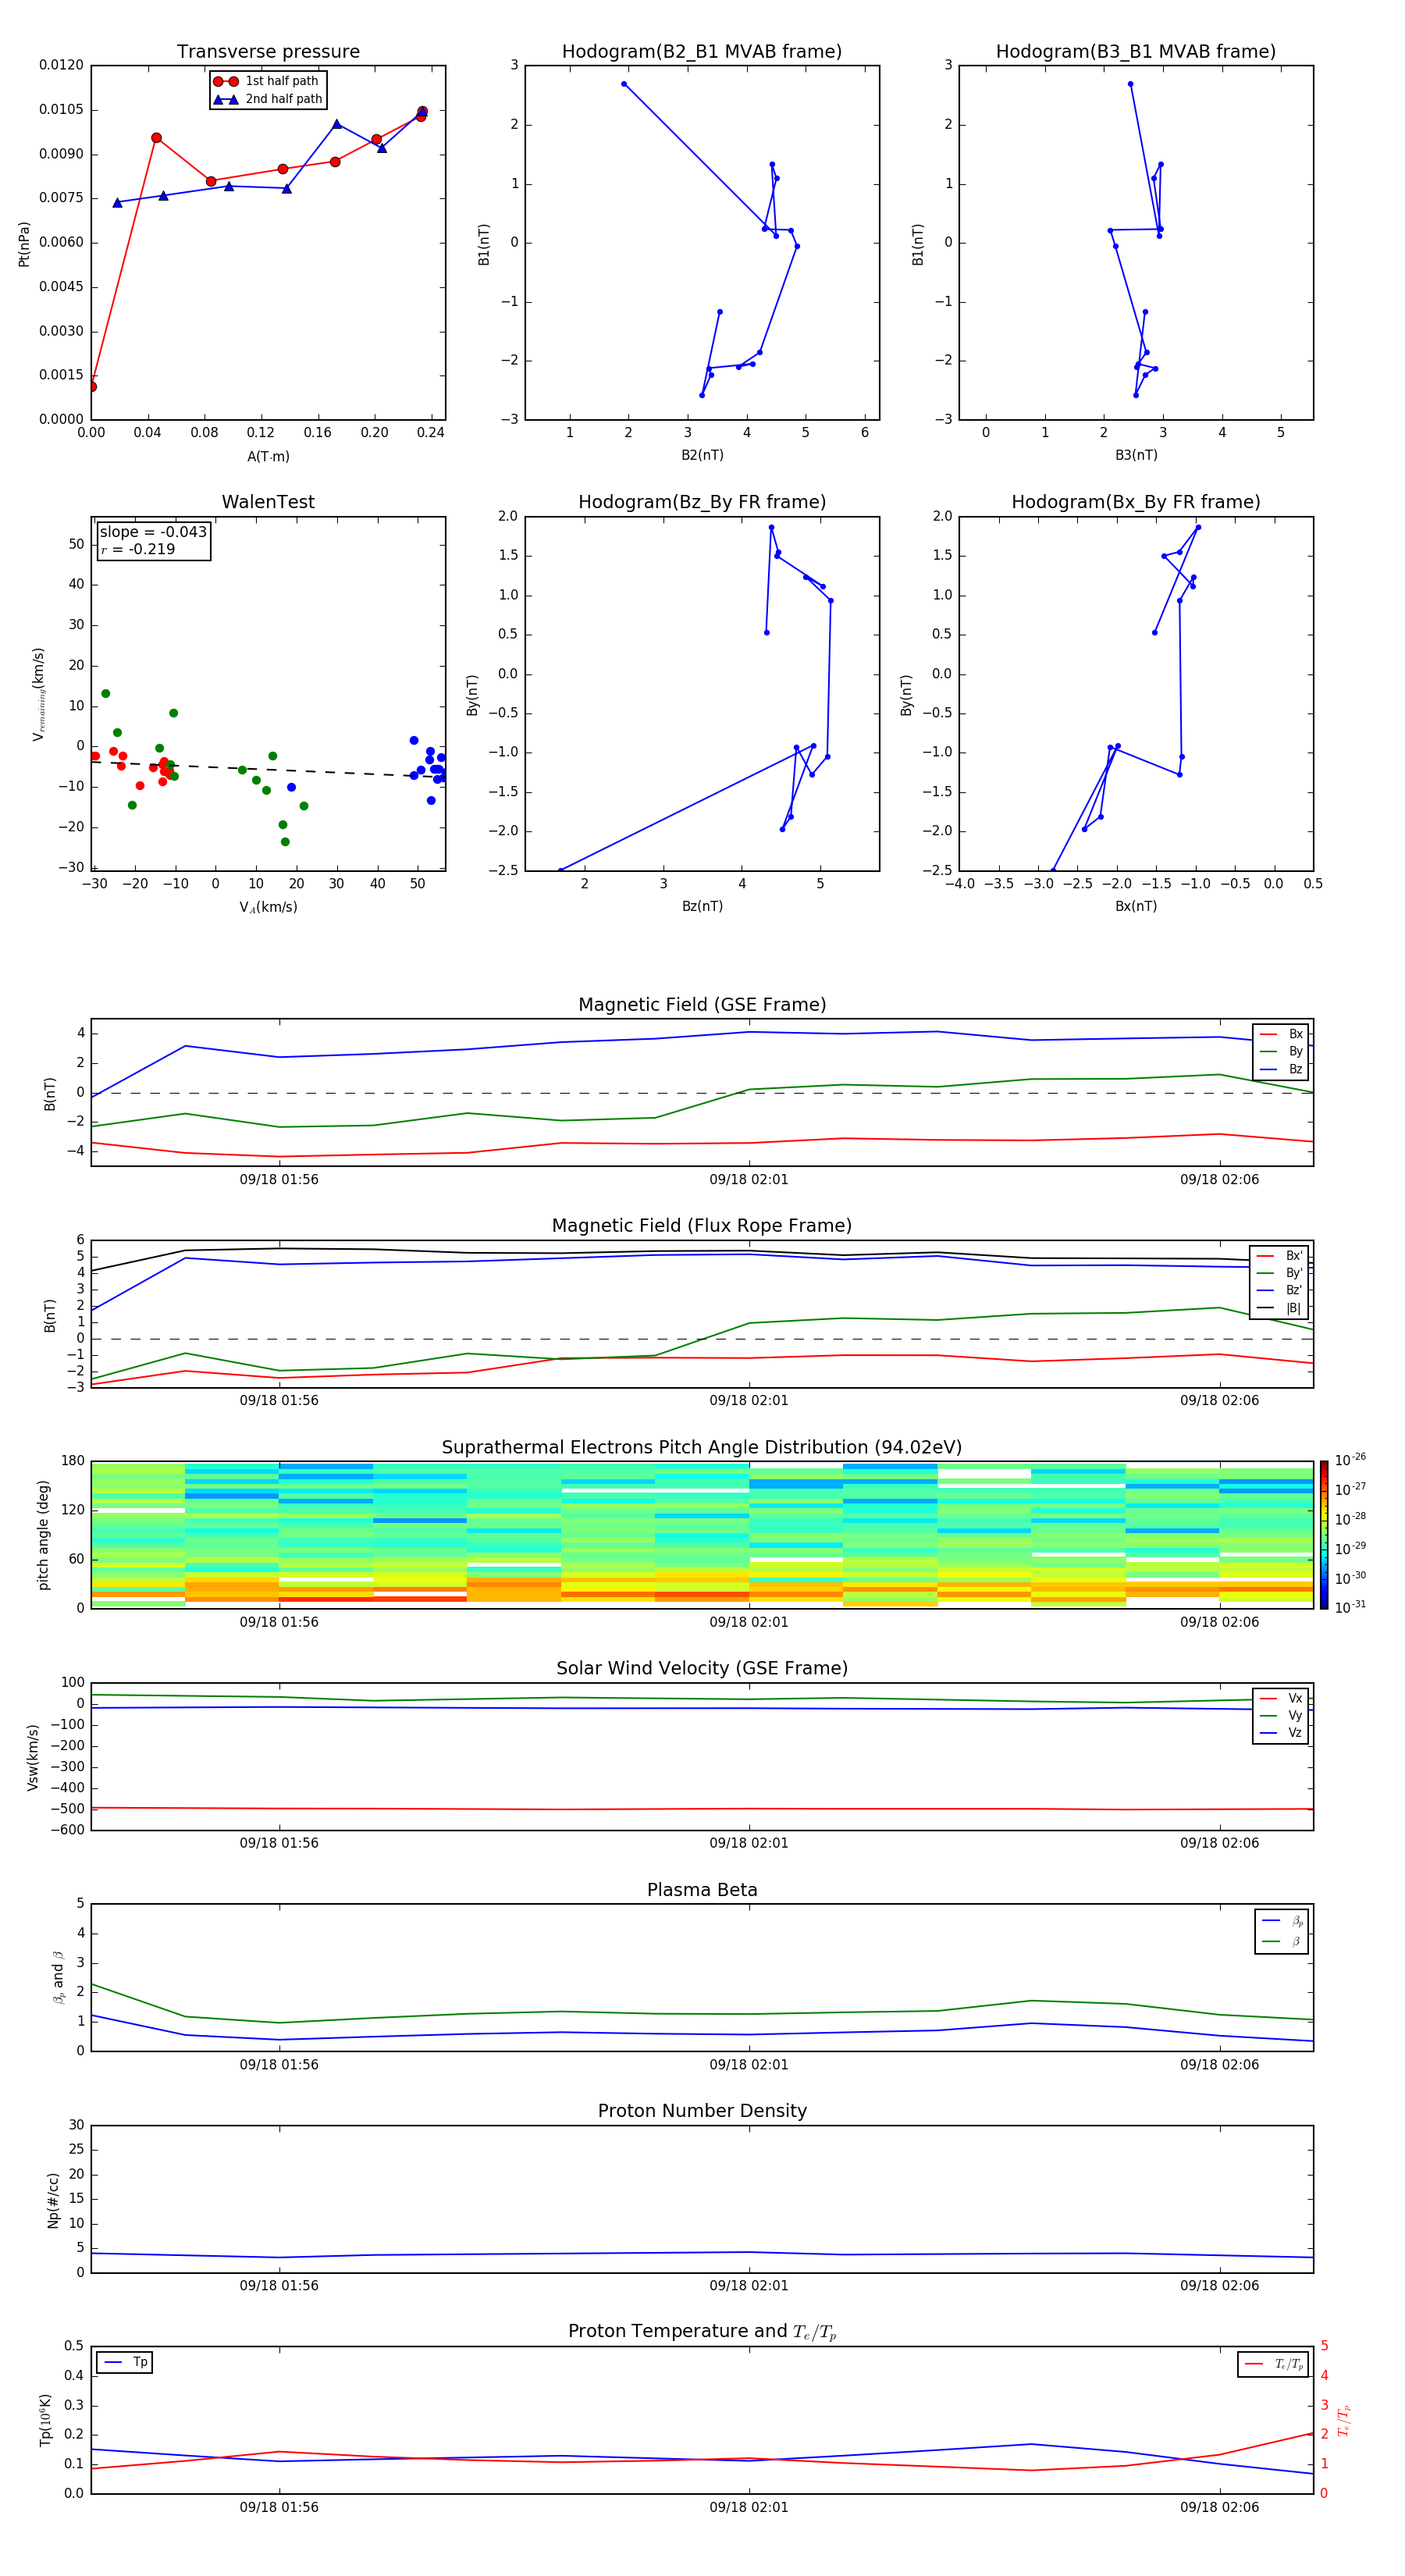The height and width of the screenshot is (2576, 1405).
Task: Click the "pitch angle (deg)" y-axis label
Action: click(x=43, y=1535)
